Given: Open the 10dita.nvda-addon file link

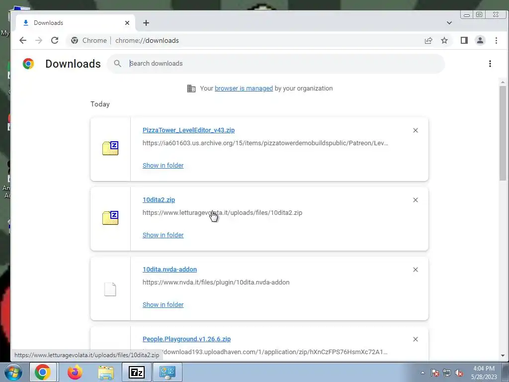Looking at the screenshot, I should (170, 269).
